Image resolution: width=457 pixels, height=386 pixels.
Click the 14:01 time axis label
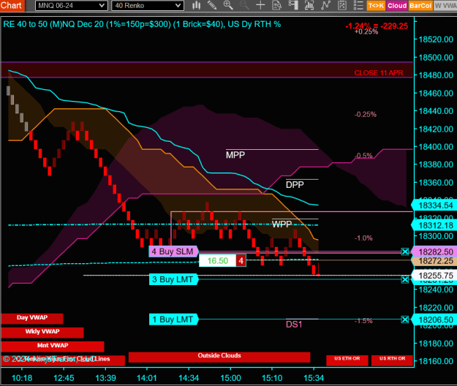coord(146,378)
